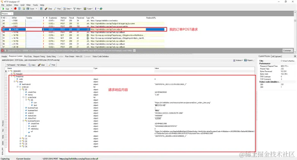Open the dropdown arrow next to Start
This screenshot has height=160, width=297.
[12, 9]
